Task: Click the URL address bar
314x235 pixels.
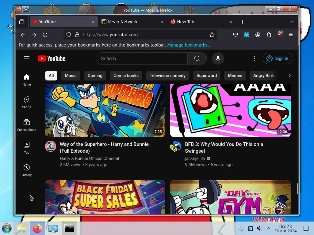Action: [140, 35]
